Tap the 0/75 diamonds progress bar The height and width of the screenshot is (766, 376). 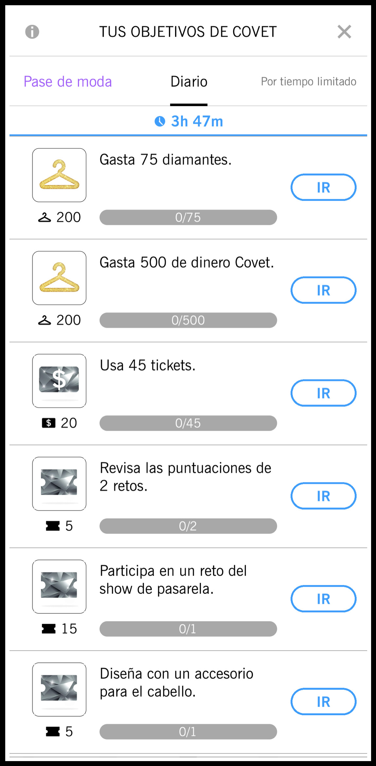[x=188, y=217]
